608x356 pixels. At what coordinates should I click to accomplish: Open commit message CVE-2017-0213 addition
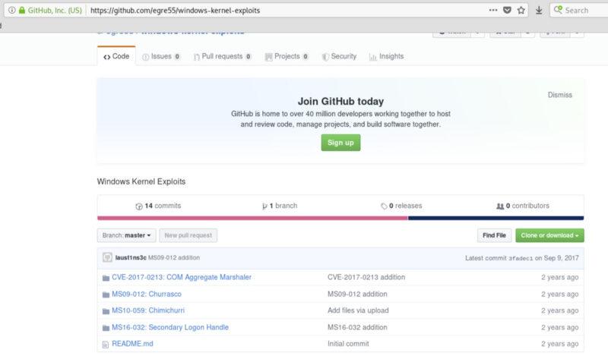click(x=366, y=277)
